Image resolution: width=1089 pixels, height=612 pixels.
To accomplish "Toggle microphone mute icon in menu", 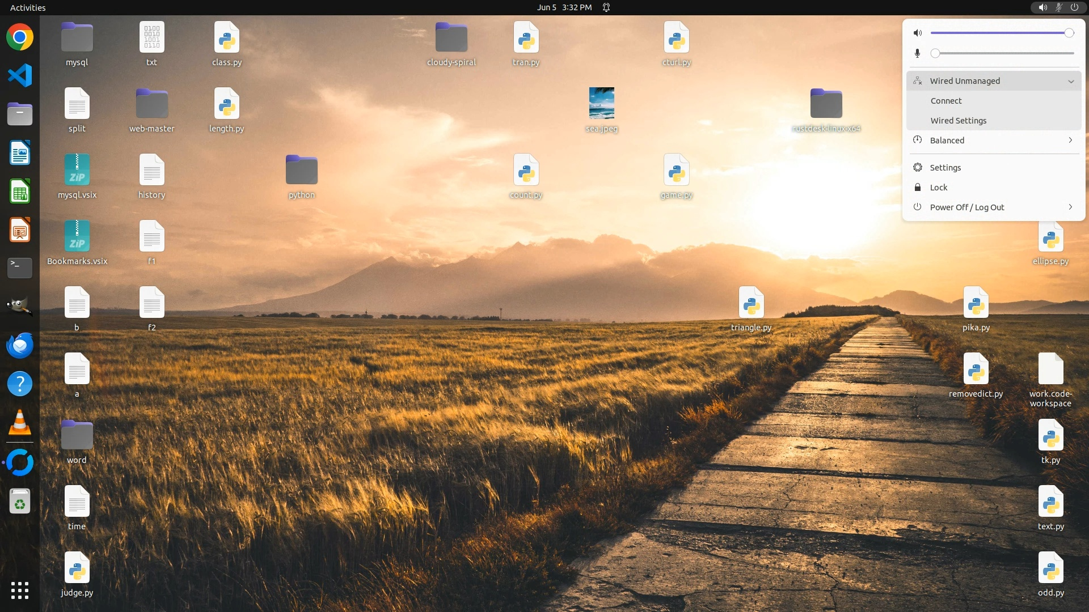I will click(x=918, y=53).
